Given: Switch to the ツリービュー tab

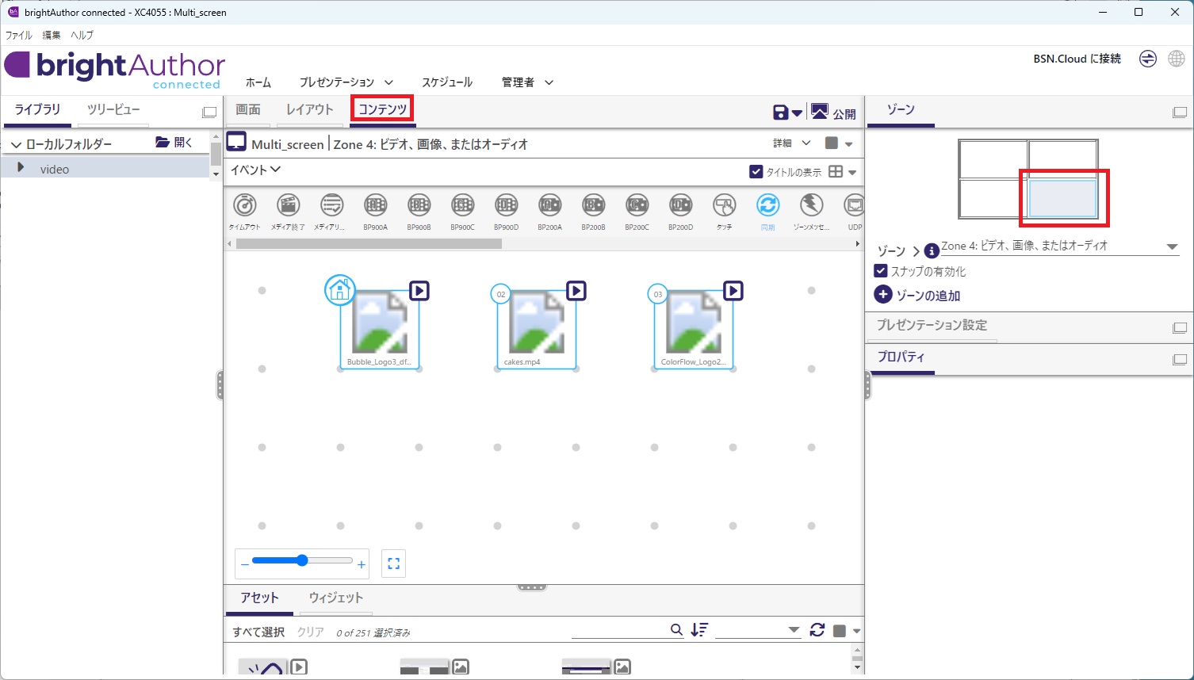Looking at the screenshot, I should point(113,109).
